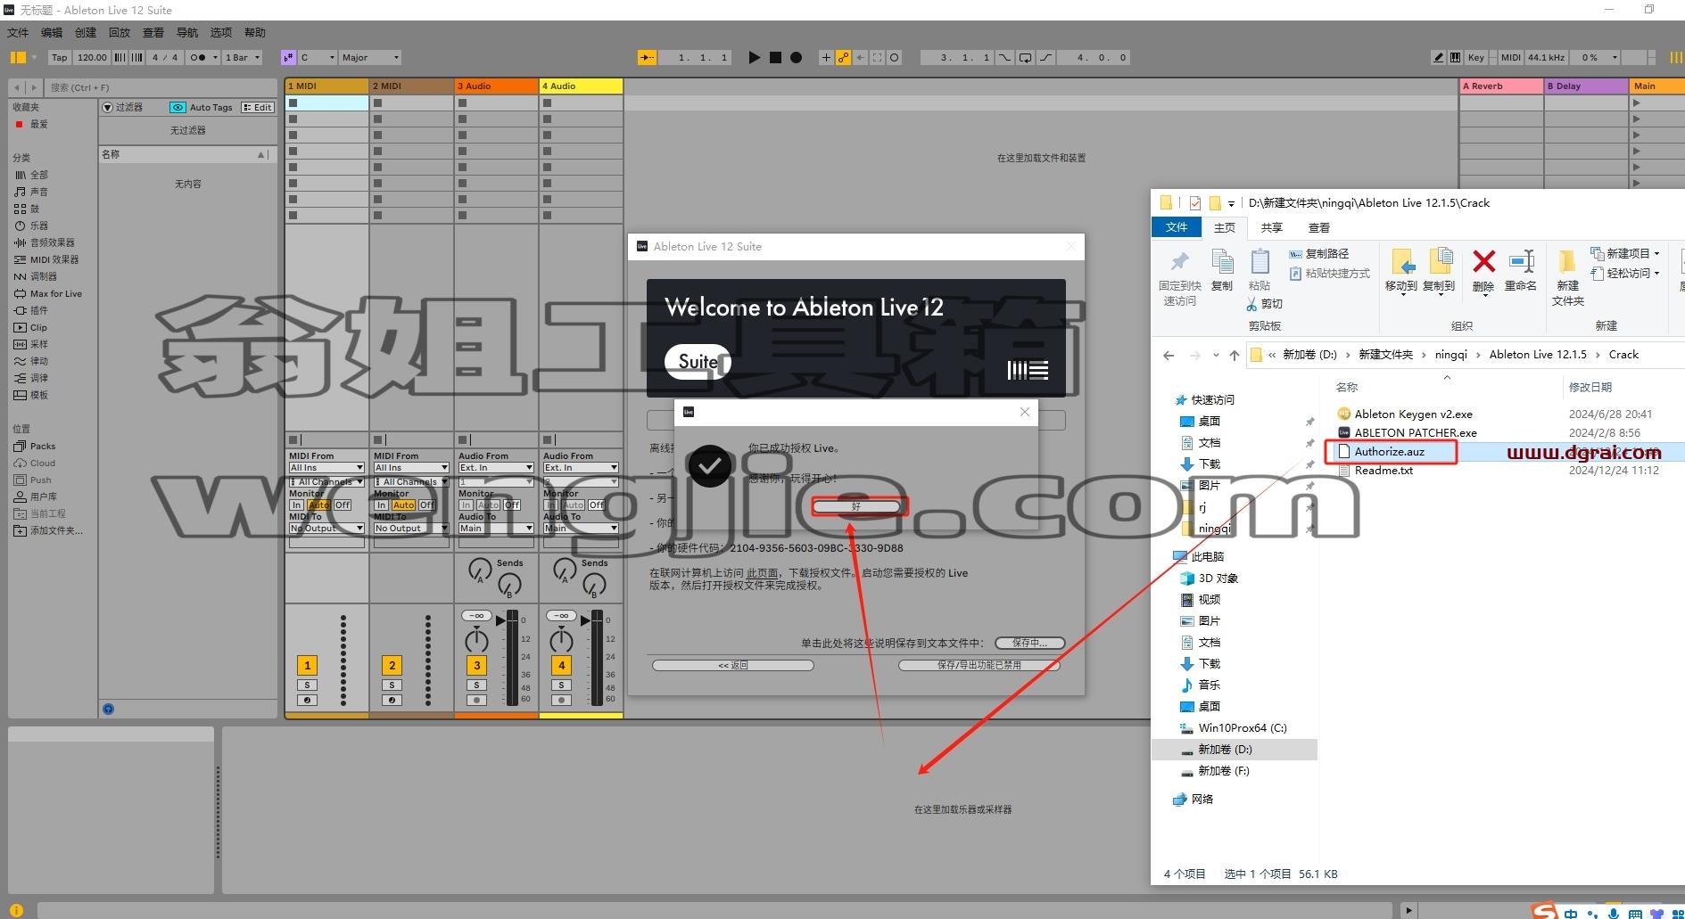Image resolution: width=1685 pixels, height=919 pixels.
Task: Toggle the Auto Tags eye icon
Action: [178, 107]
